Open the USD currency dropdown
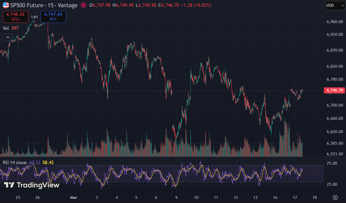Viewport: 346px width, 203px height. click(335, 5)
